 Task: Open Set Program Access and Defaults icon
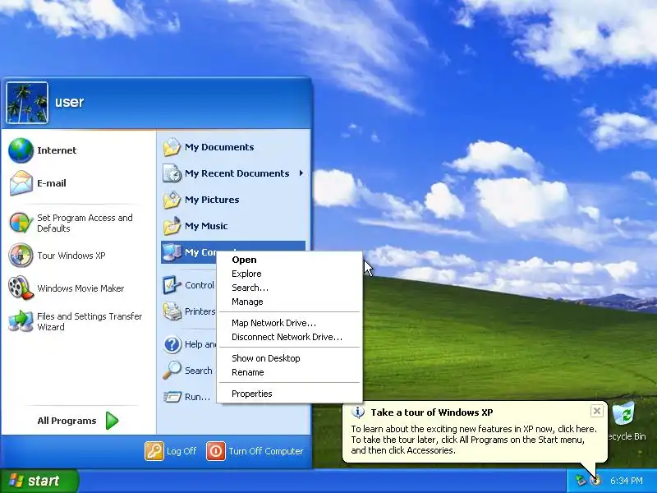click(21, 223)
